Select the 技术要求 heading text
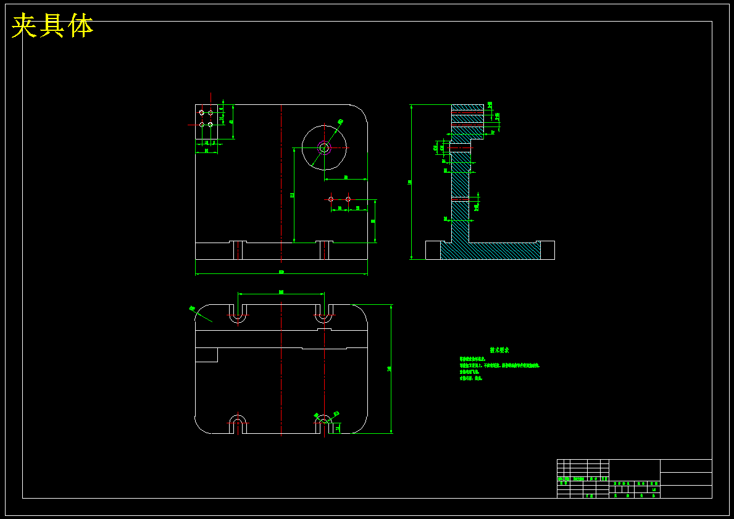Image resolution: width=734 pixels, height=519 pixels. pos(499,350)
